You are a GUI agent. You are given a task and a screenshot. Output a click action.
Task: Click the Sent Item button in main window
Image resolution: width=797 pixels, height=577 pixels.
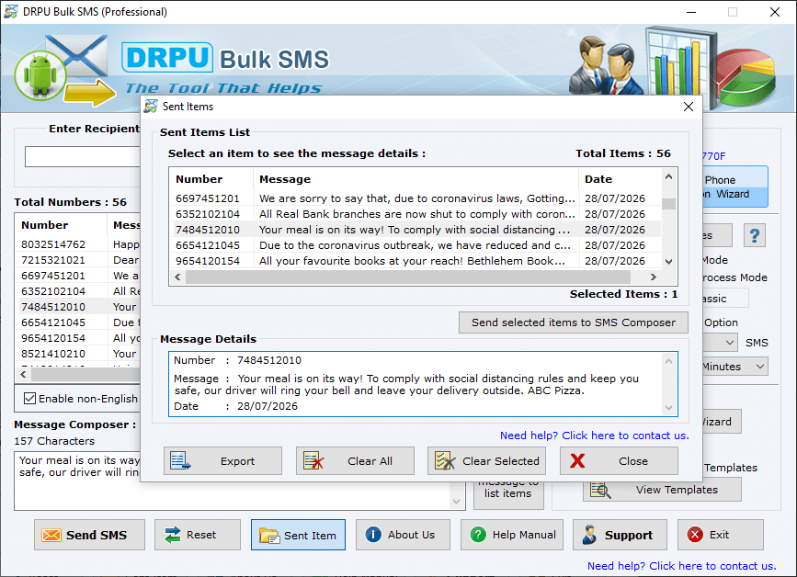(298, 535)
